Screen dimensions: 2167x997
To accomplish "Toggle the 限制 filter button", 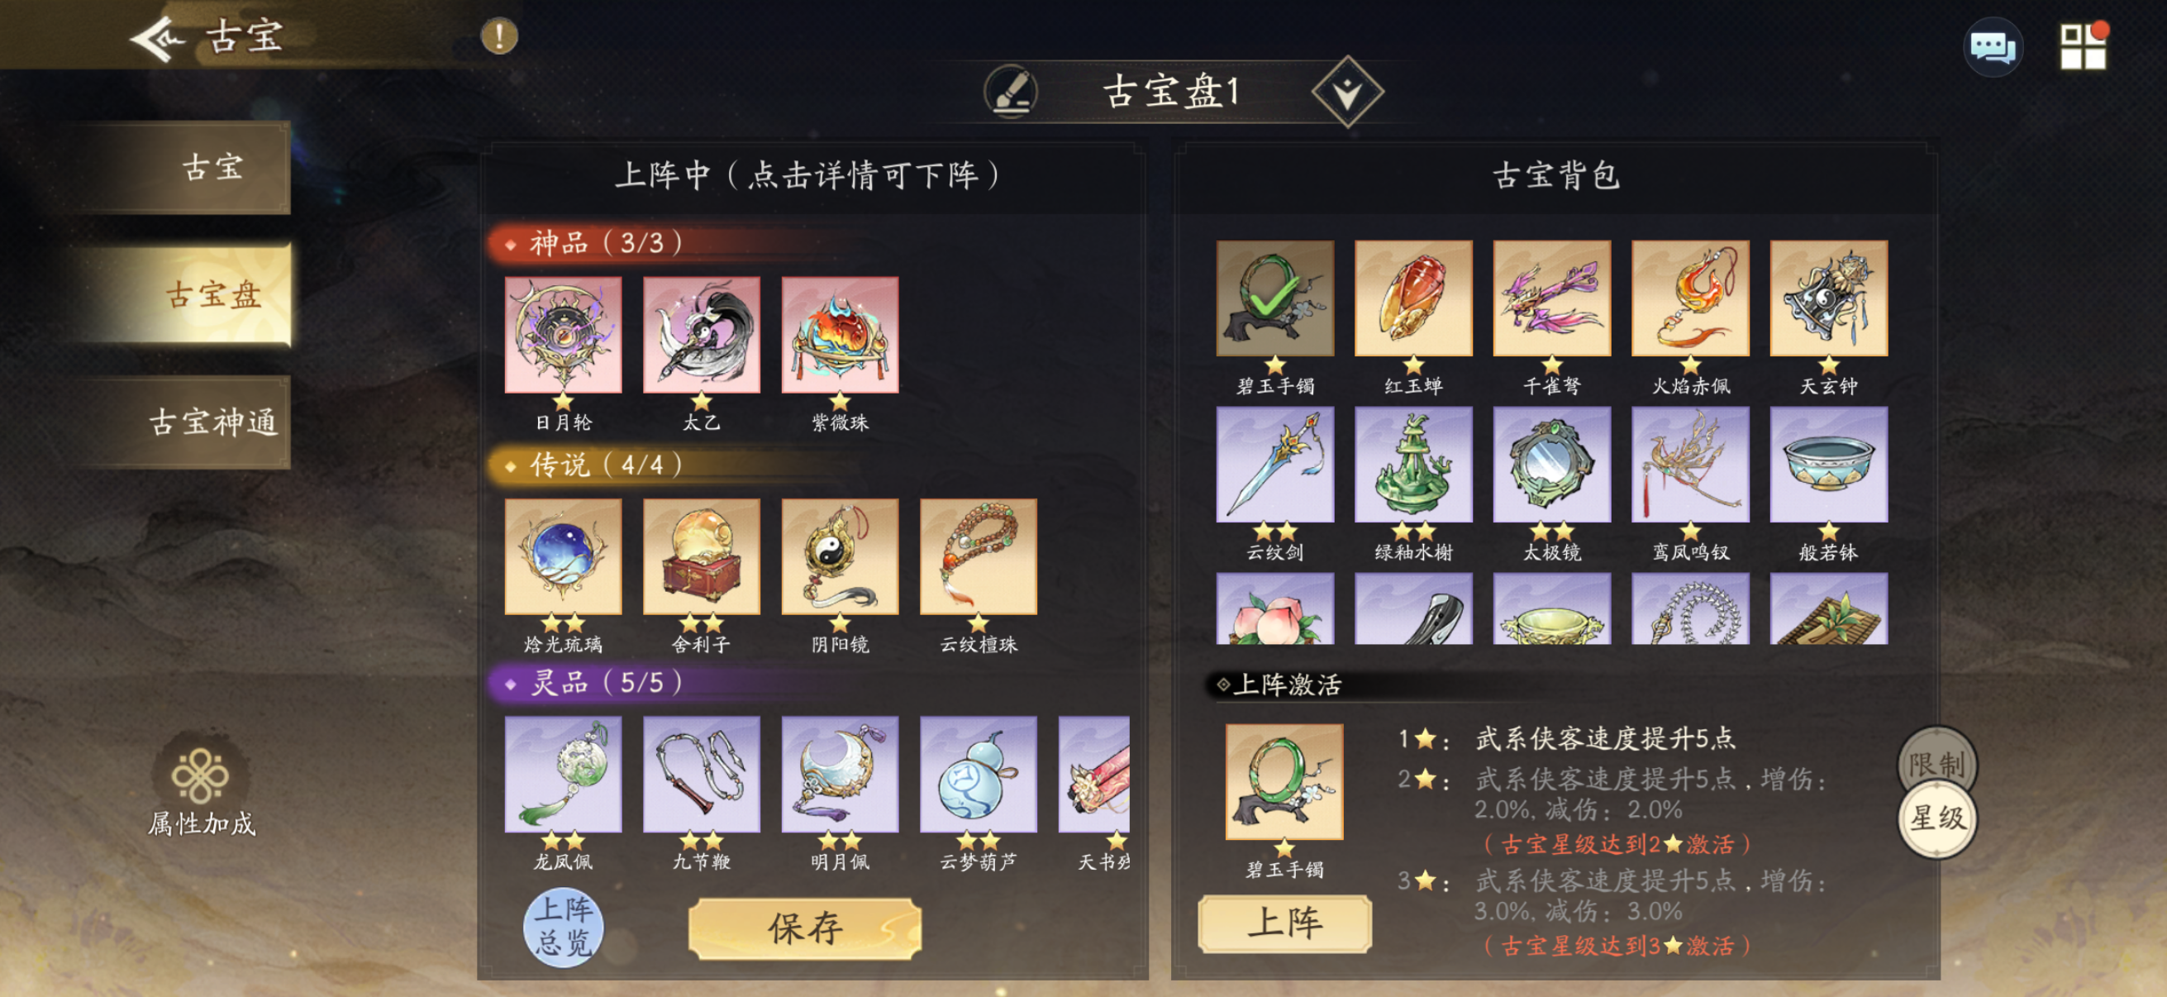I will tap(1937, 765).
